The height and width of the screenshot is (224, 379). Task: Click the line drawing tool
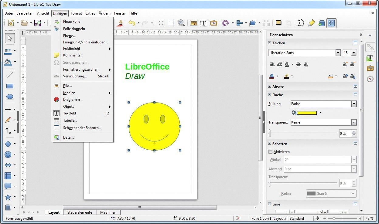coord(10,75)
